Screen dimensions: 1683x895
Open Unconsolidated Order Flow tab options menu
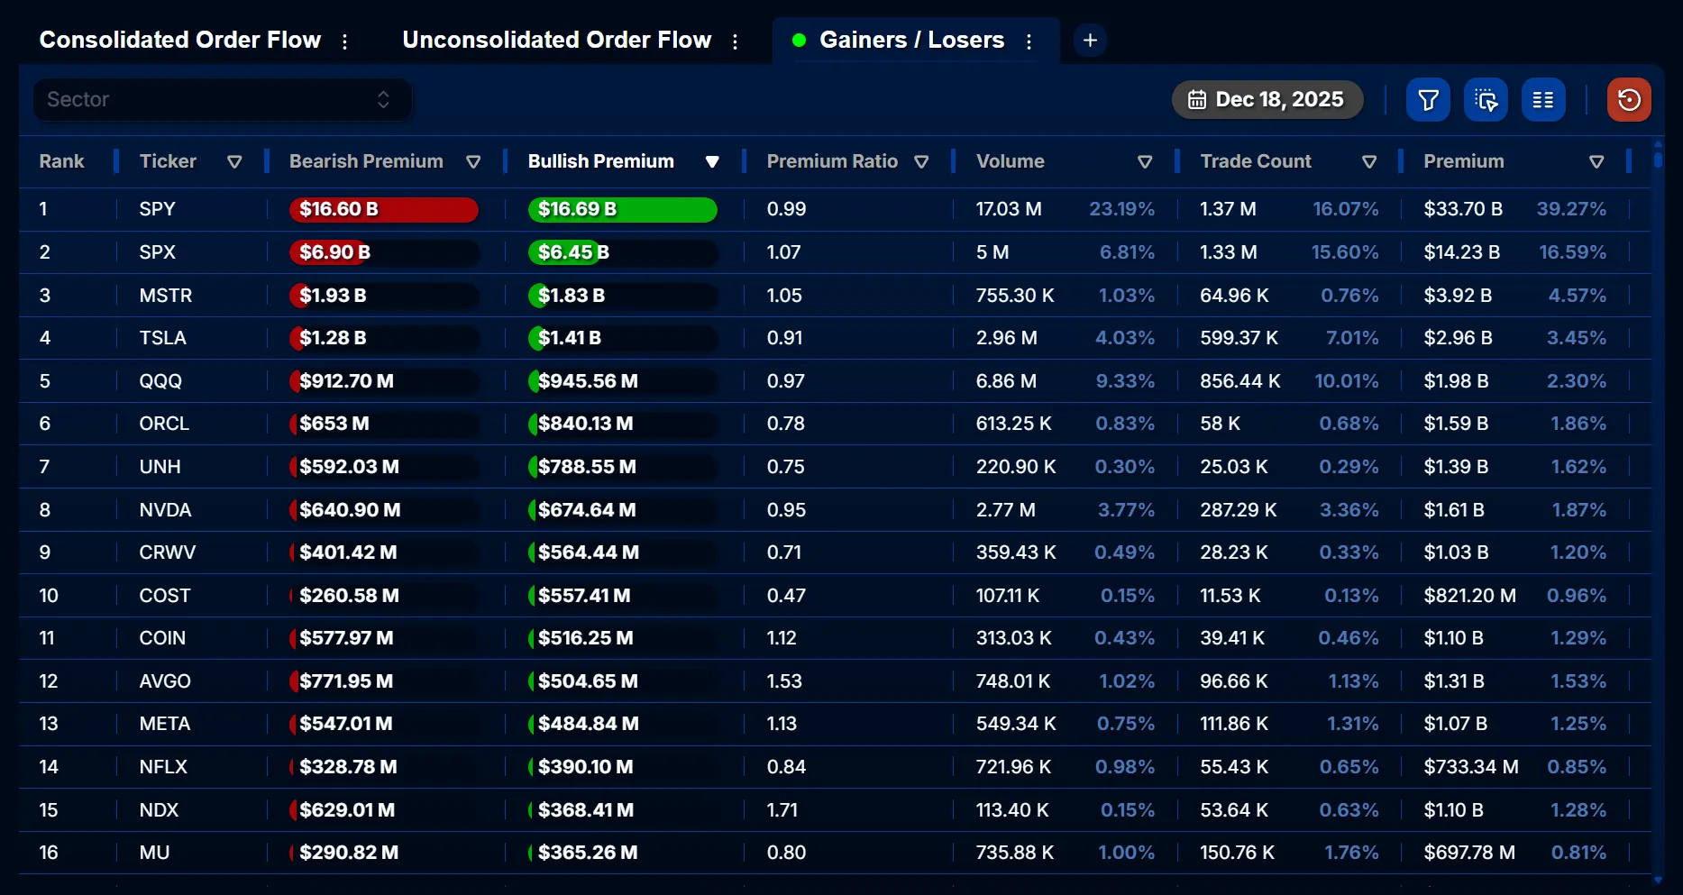(736, 41)
